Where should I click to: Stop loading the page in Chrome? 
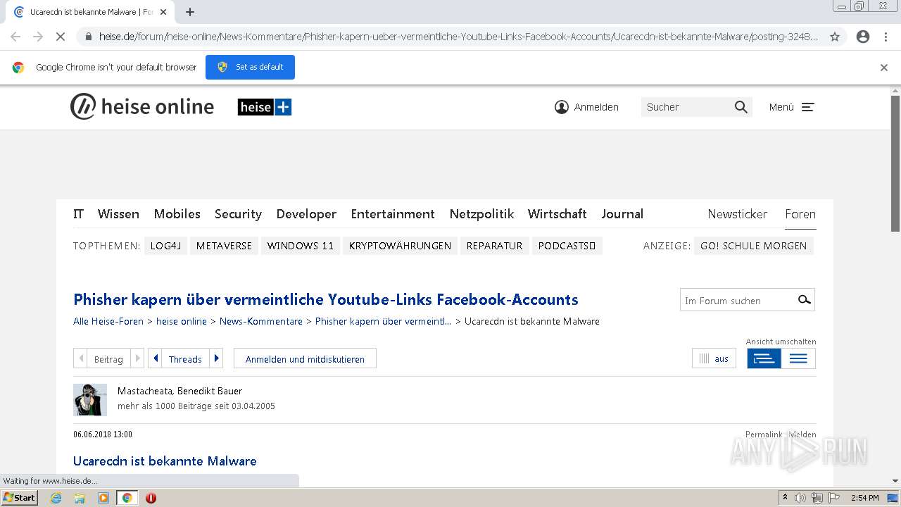click(x=61, y=37)
